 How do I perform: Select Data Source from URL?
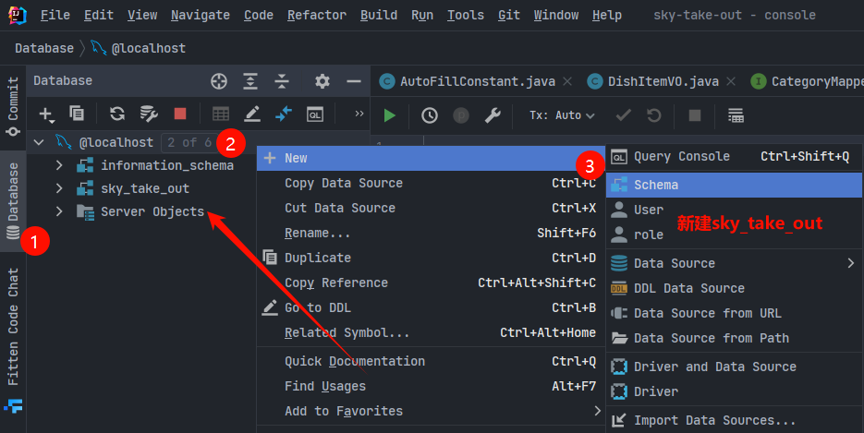tap(734, 313)
